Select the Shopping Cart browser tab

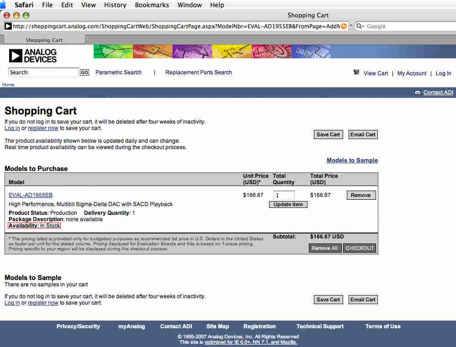tap(44, 40)
